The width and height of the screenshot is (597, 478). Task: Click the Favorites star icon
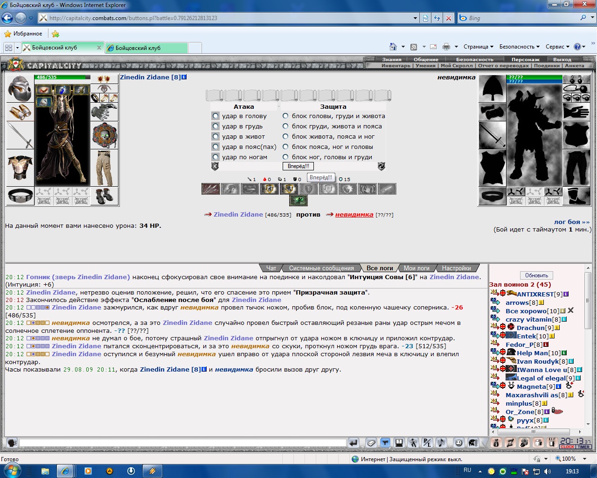pyautogui.click(x=7, y=34)
